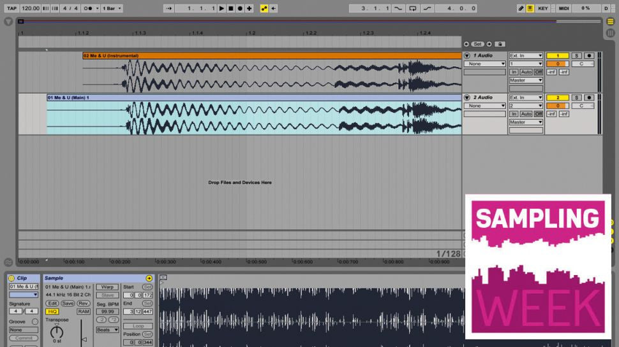Click the TAP tempo button

pos(11,8)
